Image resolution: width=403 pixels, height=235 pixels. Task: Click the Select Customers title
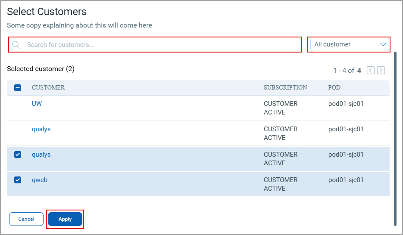tap(47, 12)
